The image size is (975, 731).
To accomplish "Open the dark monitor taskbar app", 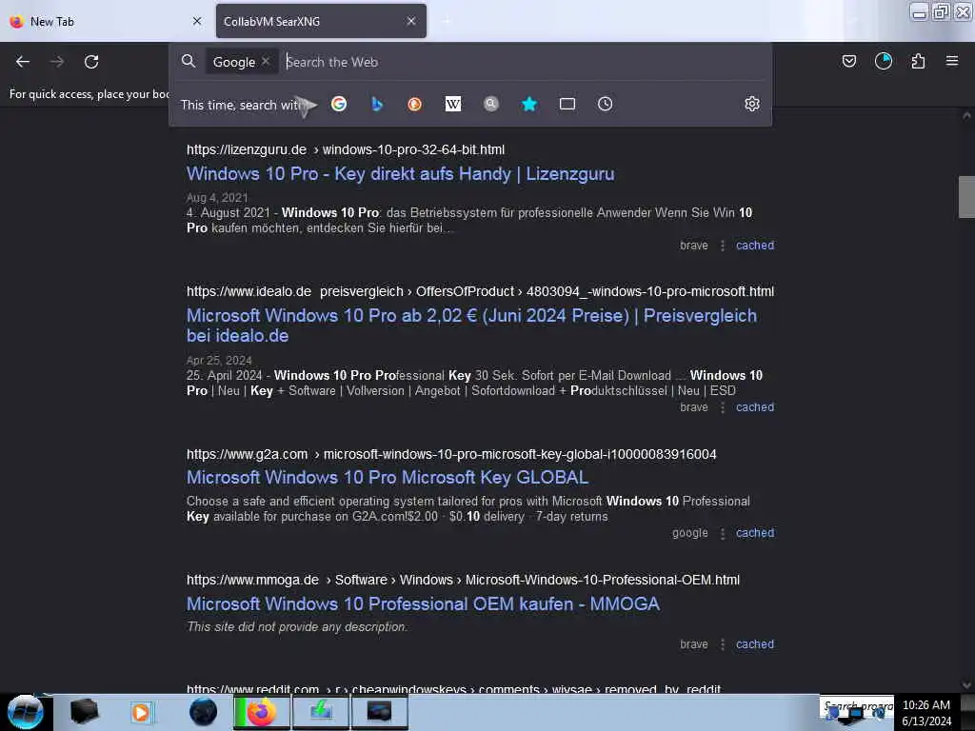I will (x=379, y=712).
